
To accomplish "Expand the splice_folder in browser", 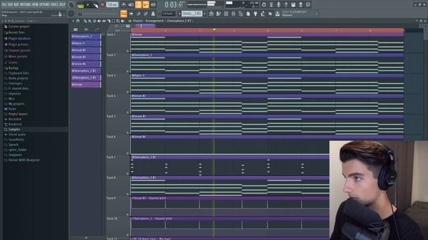I will [17, 150].
